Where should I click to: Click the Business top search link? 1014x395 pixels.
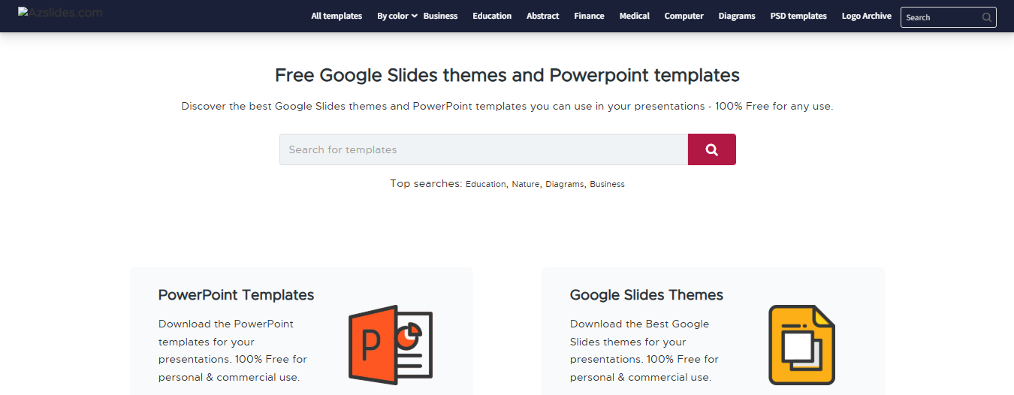click(607, 184)
